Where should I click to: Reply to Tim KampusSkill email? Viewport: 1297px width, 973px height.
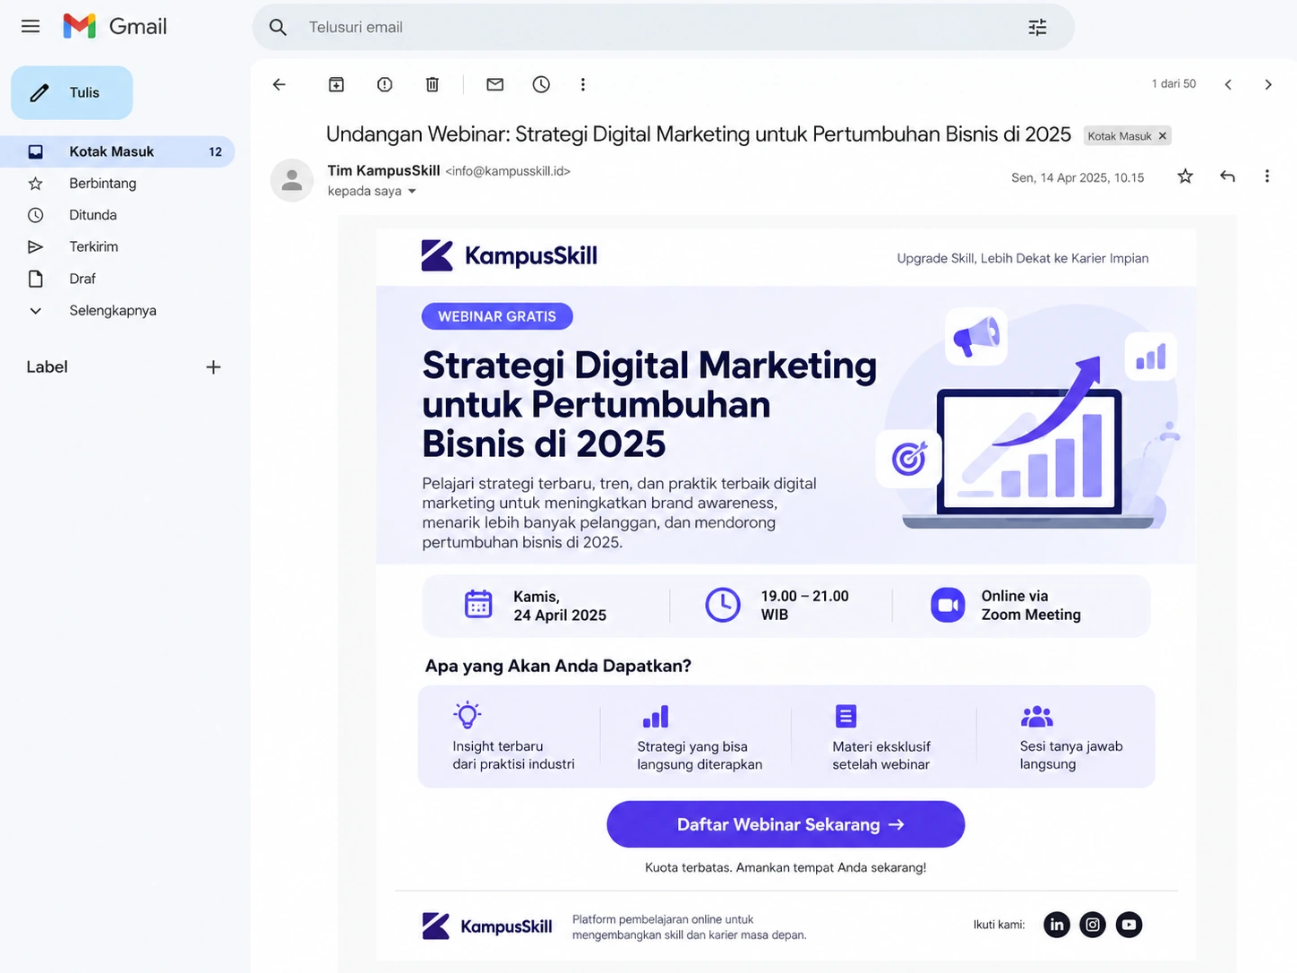coord(1228,177)
